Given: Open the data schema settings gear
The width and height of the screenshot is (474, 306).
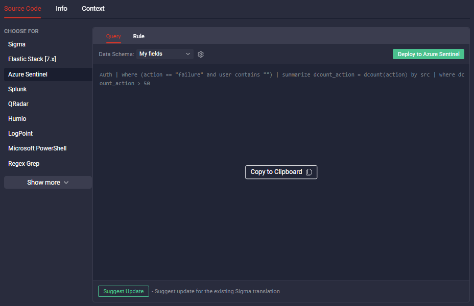Looking at the screenshot, I should tap(201, 55).
